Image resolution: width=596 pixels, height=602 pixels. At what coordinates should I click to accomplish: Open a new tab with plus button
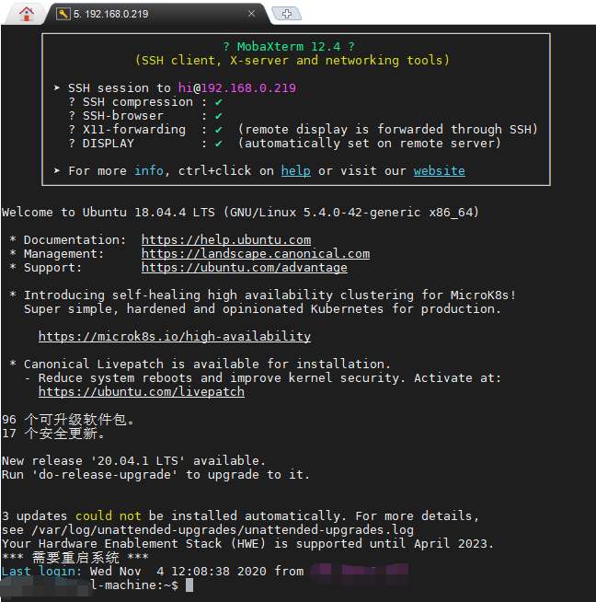[286, 14]
